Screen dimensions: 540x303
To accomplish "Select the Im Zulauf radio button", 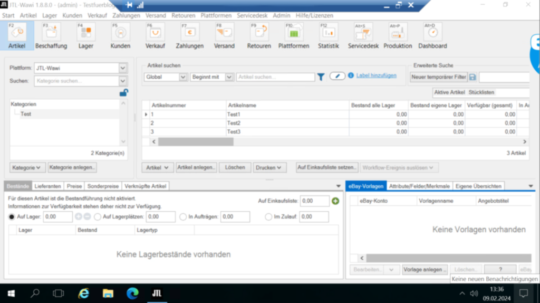I will point(268,217).
